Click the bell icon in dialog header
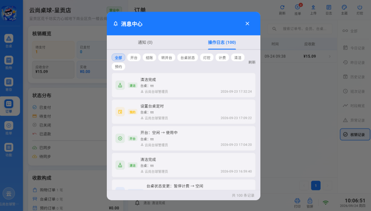This screenshot has width=371, height=211. (115, 24)
